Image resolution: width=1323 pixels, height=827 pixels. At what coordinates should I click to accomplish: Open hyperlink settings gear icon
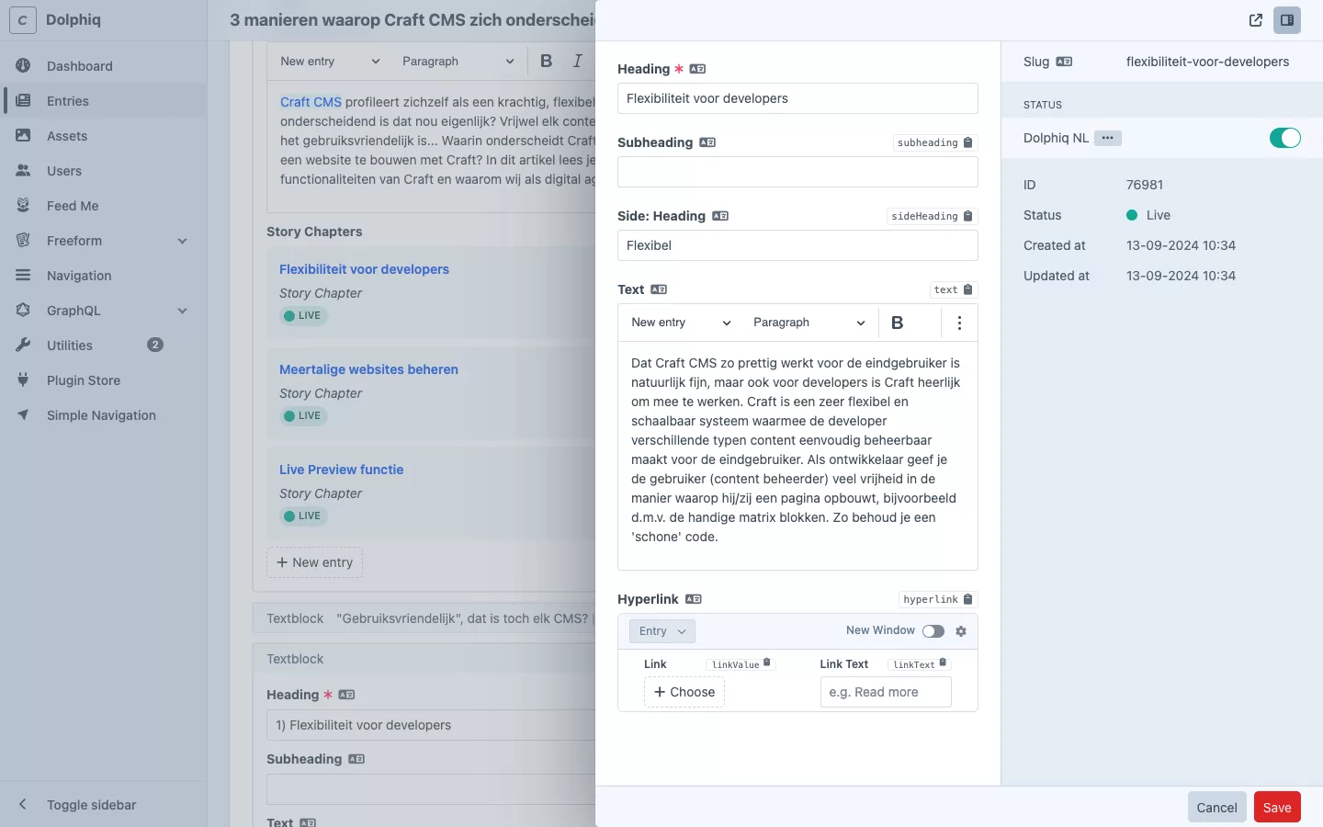point(961,631)
